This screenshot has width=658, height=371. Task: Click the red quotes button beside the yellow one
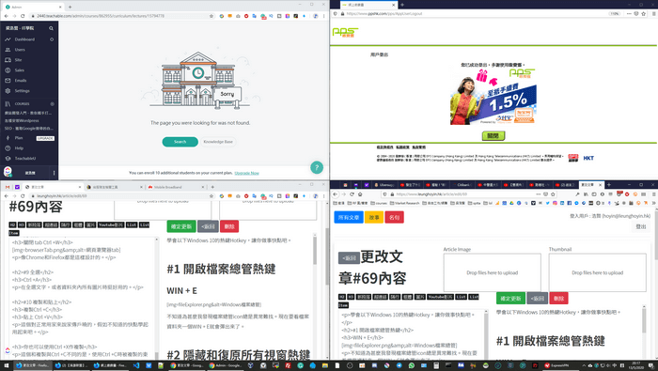point(394,217)
